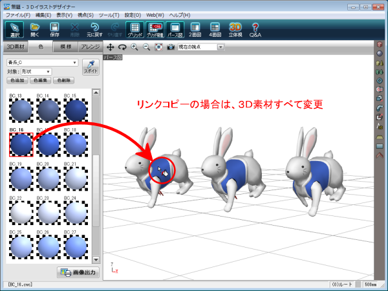This screenshot has height=291, width=388.
Task: Click the 色追加 add color button
Action: (x=17, y=80)
